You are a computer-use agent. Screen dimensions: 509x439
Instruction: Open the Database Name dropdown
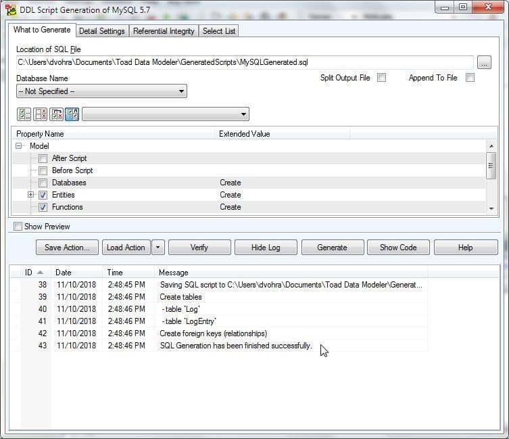[101, 91]
